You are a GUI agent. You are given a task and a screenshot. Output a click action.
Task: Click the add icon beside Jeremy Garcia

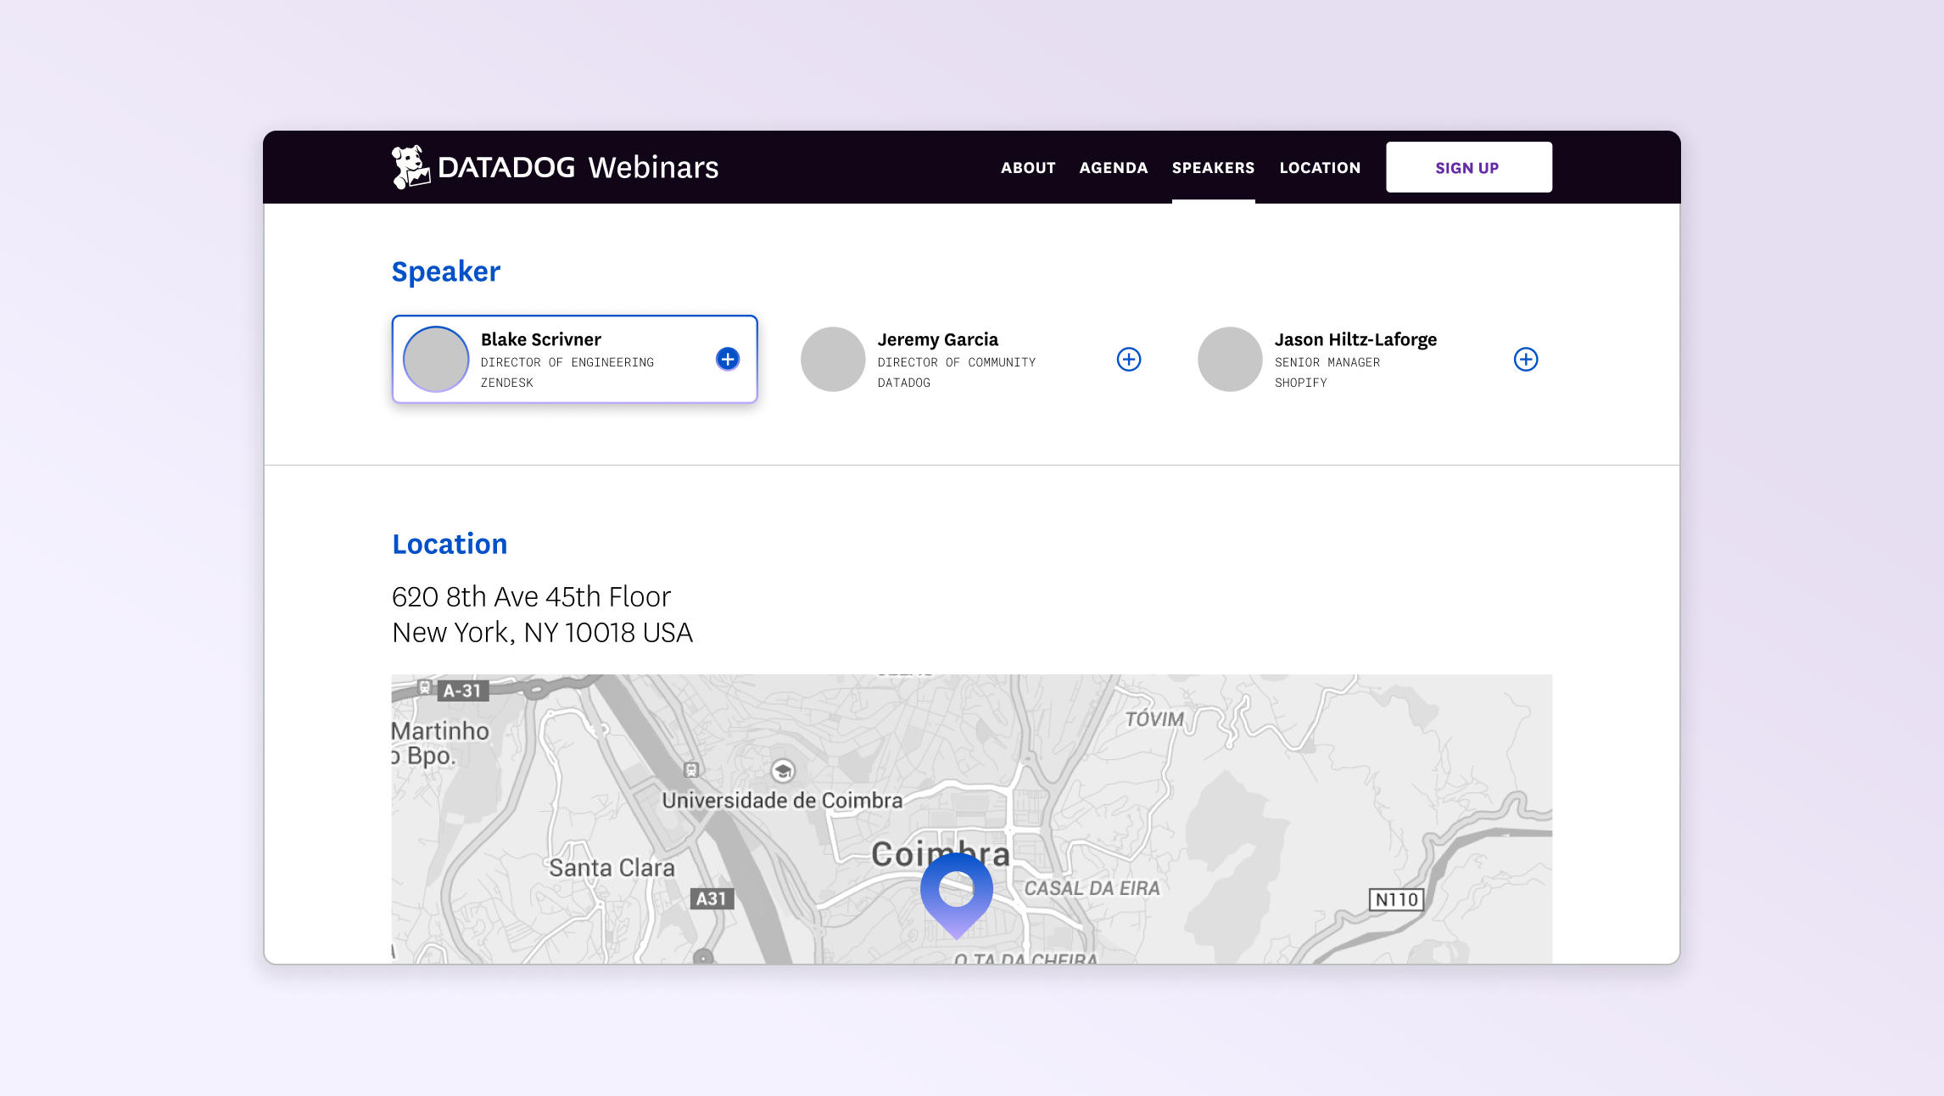1128,360
